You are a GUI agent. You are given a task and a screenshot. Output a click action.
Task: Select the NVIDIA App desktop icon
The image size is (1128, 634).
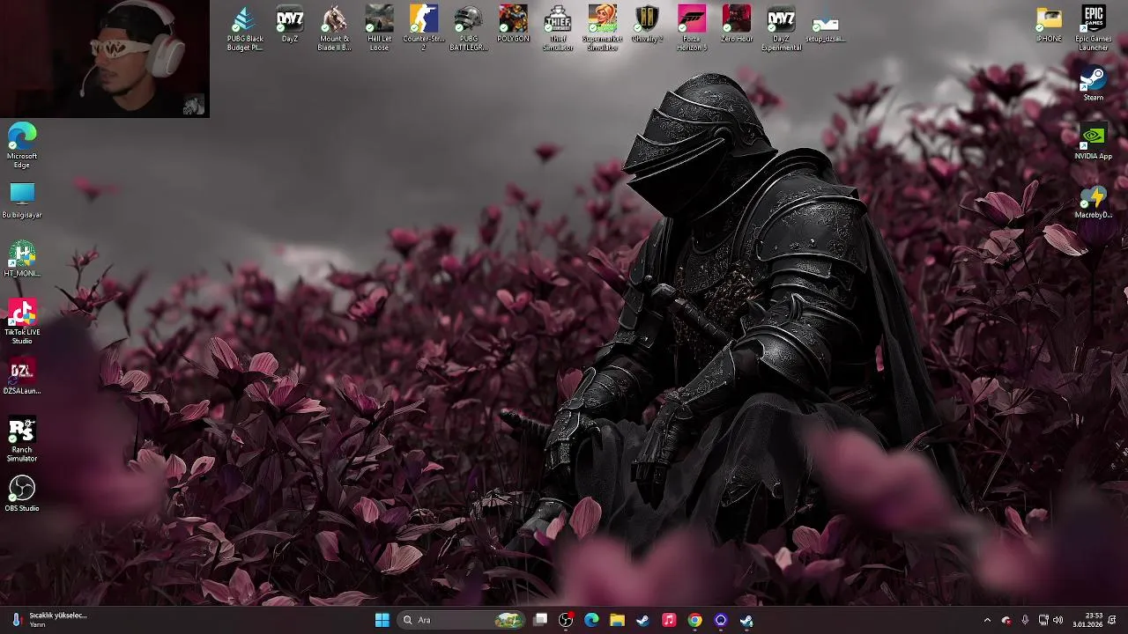(1094, 143)
